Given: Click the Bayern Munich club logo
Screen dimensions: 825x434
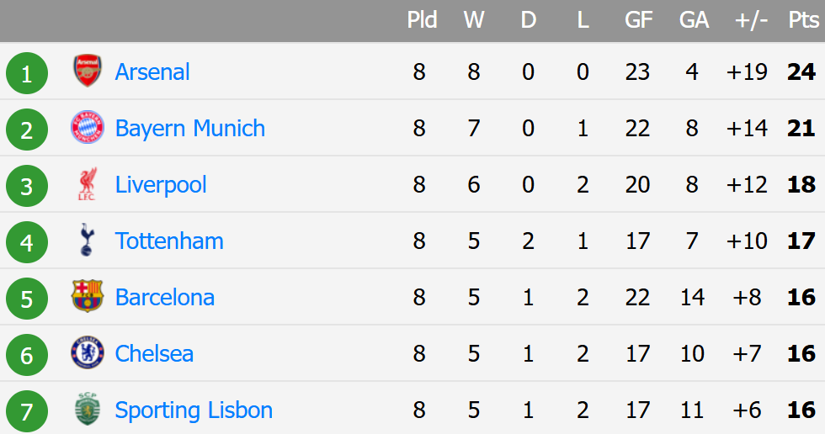Looking at the screenshot, I should [88, 127].
